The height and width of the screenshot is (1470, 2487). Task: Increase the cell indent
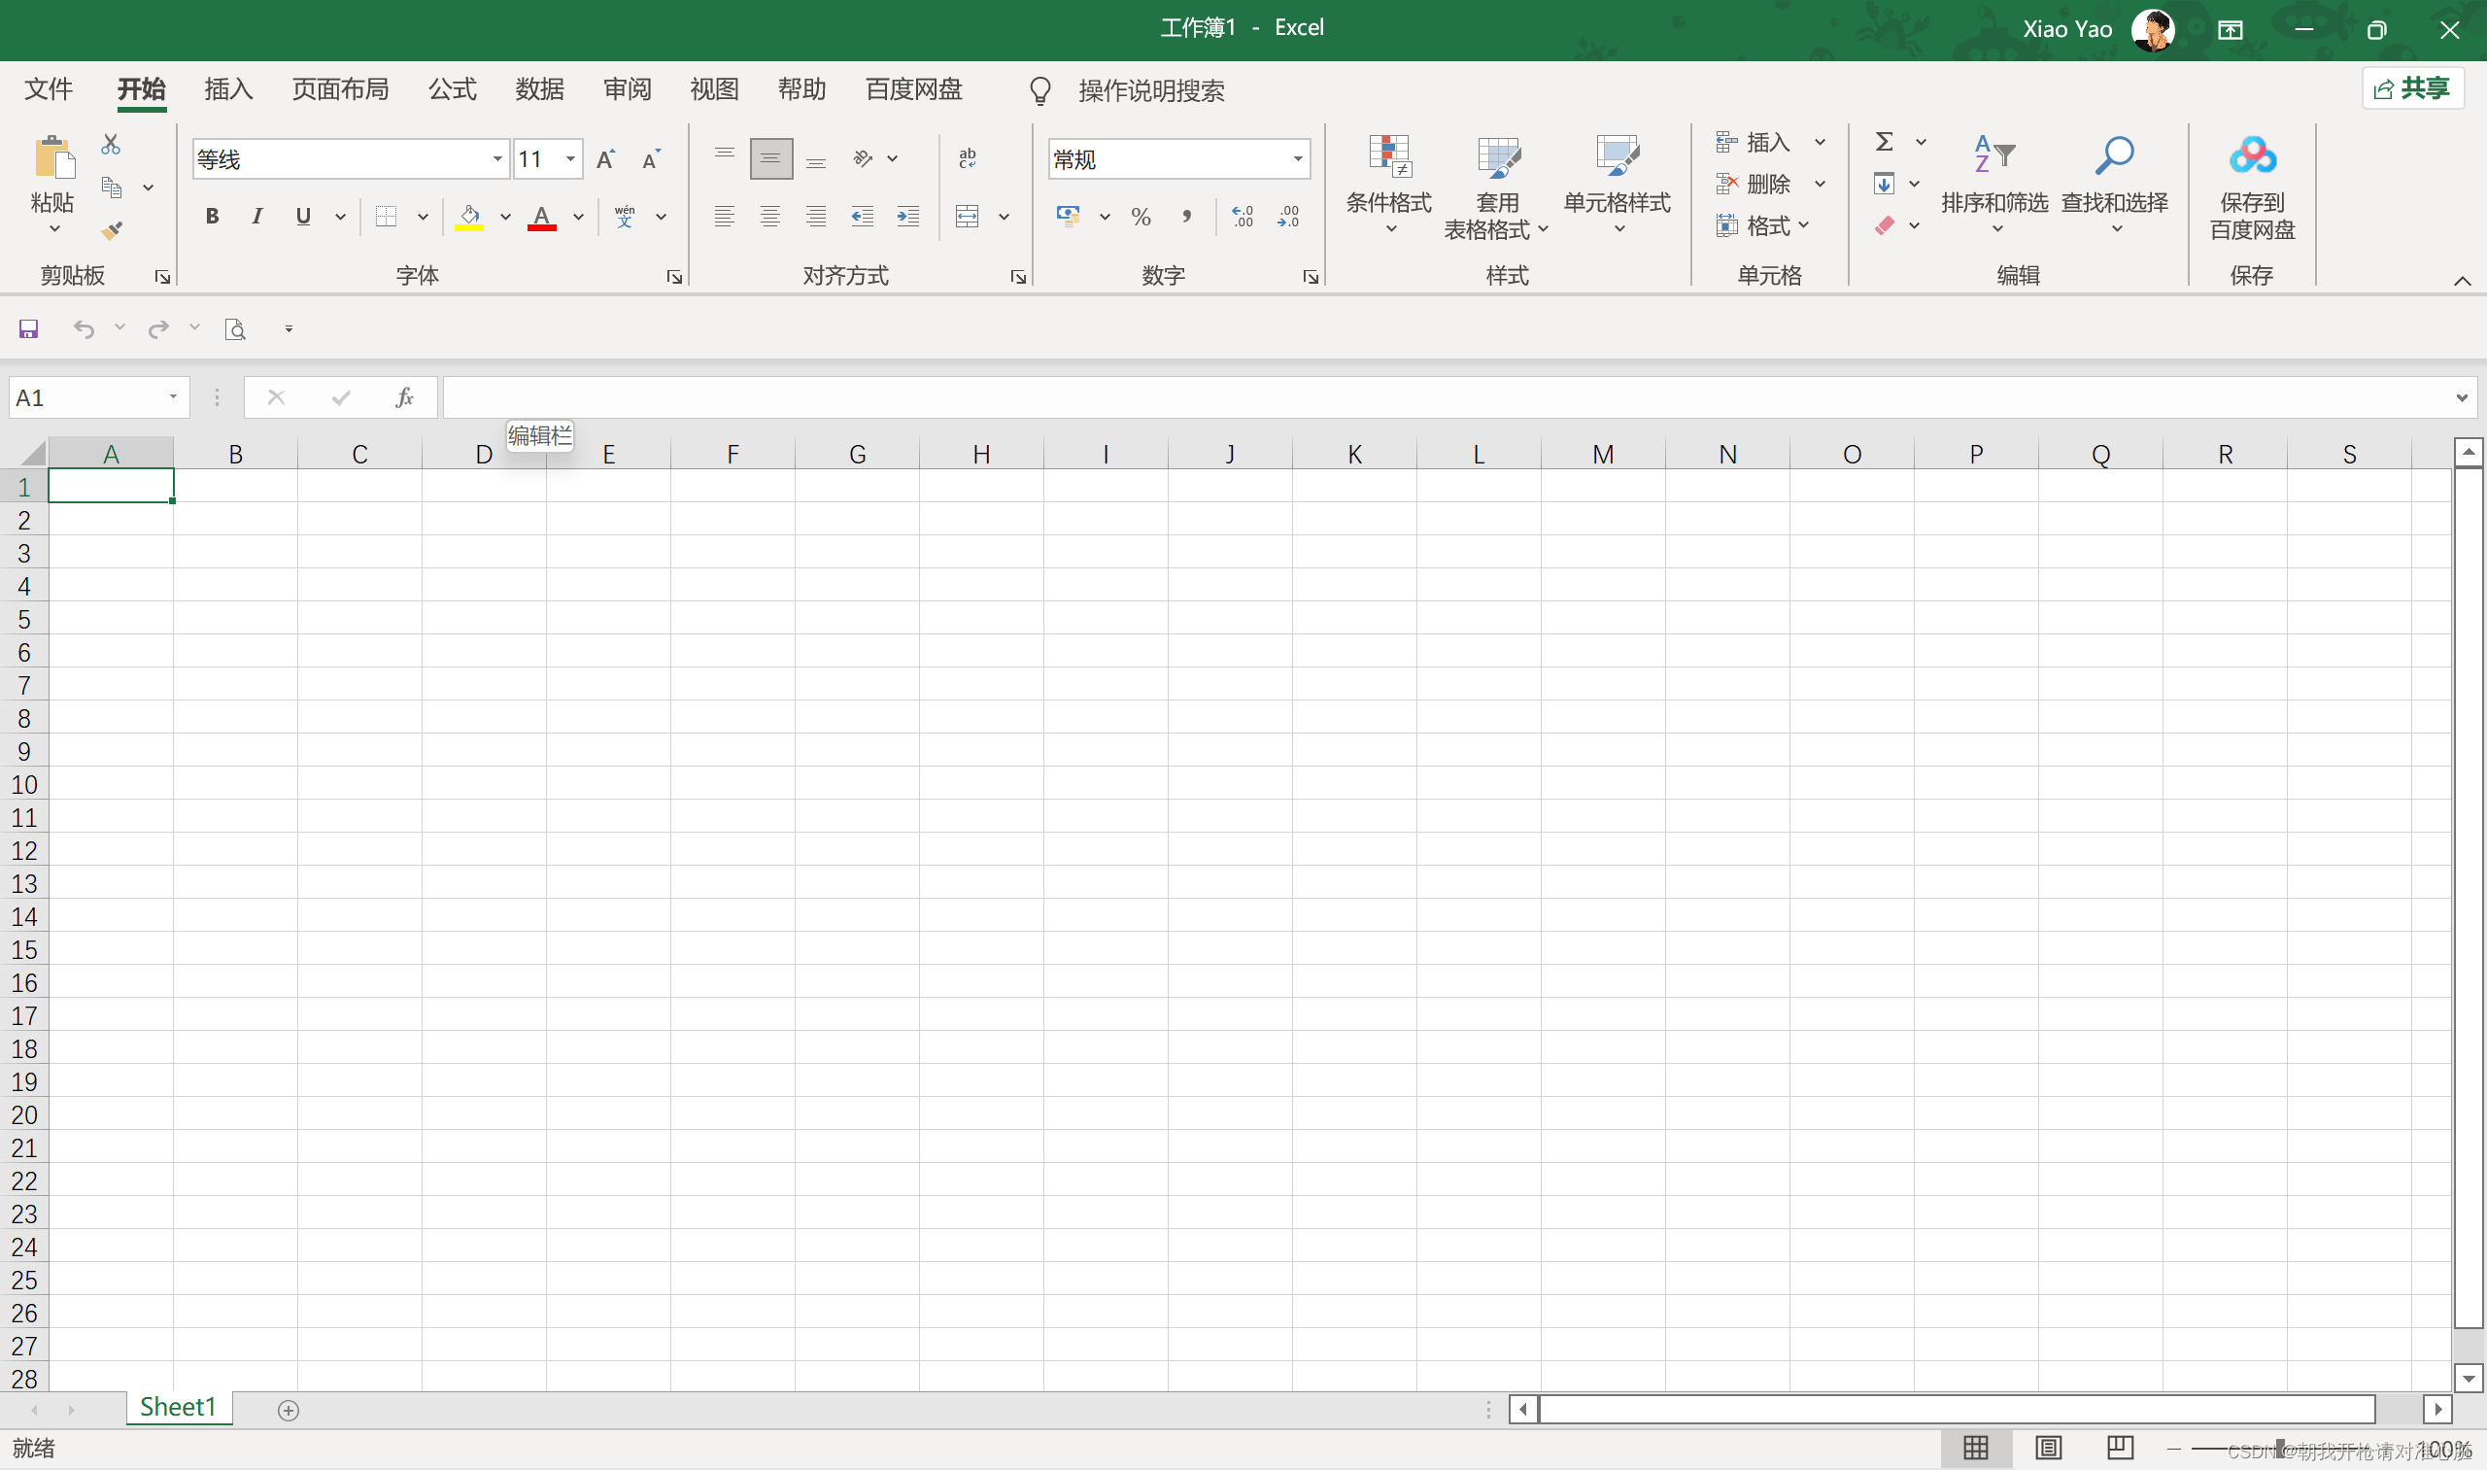908,216
